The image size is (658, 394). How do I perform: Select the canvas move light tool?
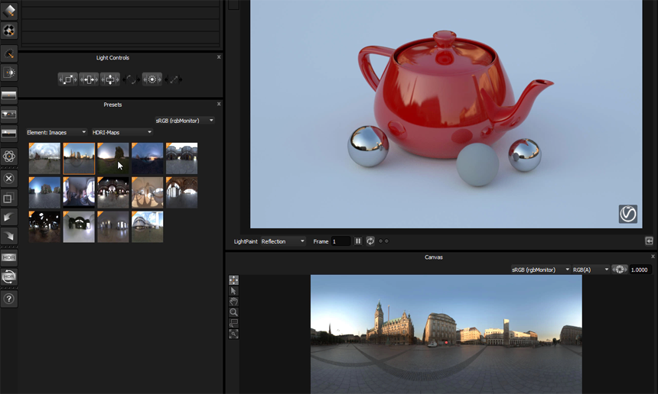[x=233, y=279]
